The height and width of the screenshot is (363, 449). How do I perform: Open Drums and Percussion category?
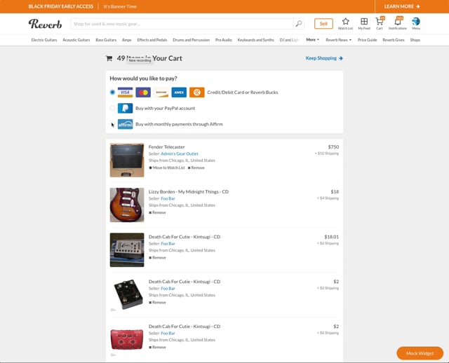(192, 40)
